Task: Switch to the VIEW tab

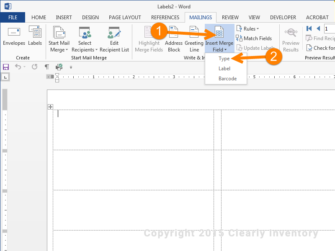Action: point(254,17)
